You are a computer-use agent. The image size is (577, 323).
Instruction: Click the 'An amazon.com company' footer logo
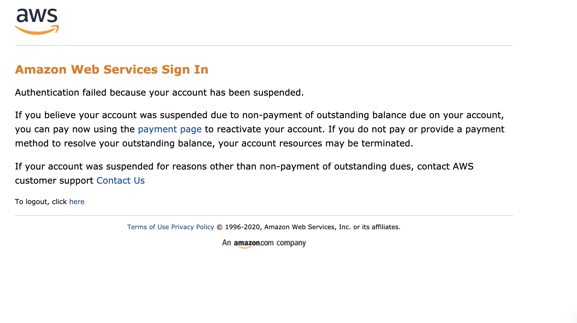click(x=264, y=243)
